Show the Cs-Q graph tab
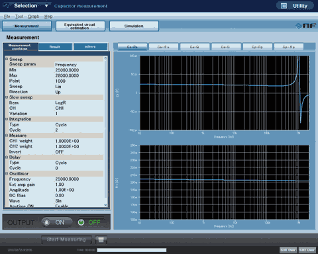This screenshot has width=318, height=254. pos(195,47)
